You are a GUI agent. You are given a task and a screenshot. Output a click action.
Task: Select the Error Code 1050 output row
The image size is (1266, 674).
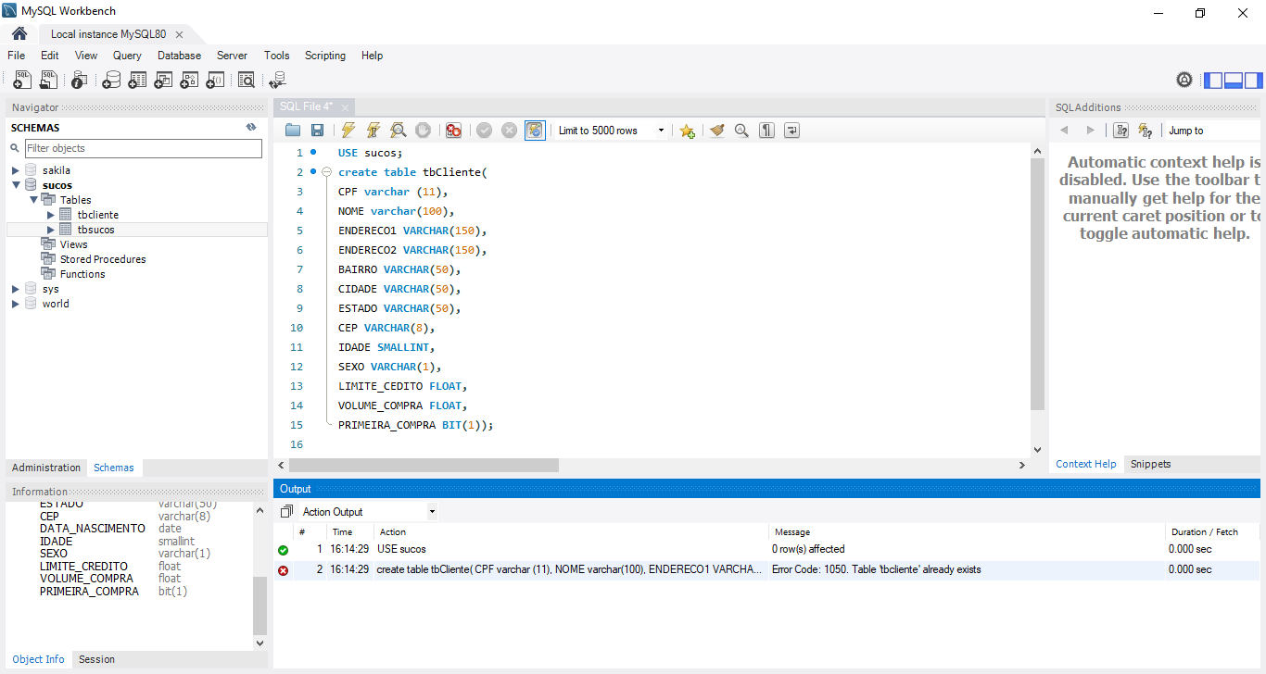click(767, 570)
